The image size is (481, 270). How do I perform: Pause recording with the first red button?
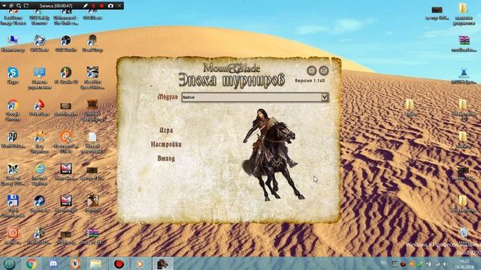93,5
